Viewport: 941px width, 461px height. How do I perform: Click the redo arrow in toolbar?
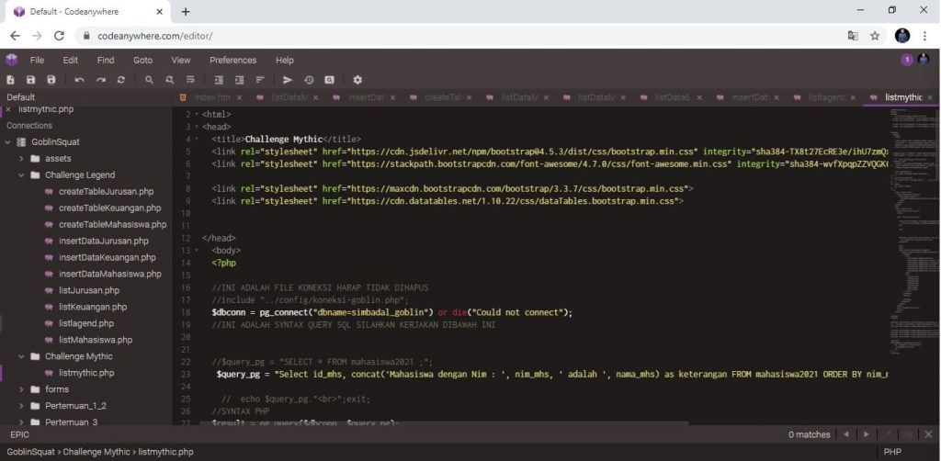coord(100,80)
